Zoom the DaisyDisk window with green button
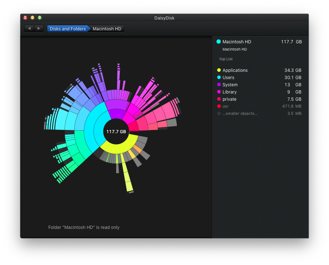329x265 pixels. point(39,18)
